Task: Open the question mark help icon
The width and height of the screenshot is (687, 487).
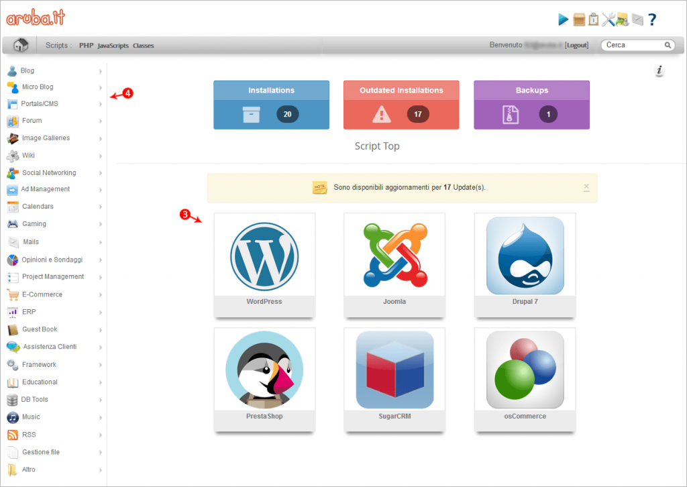Action: tap(652, 19)
